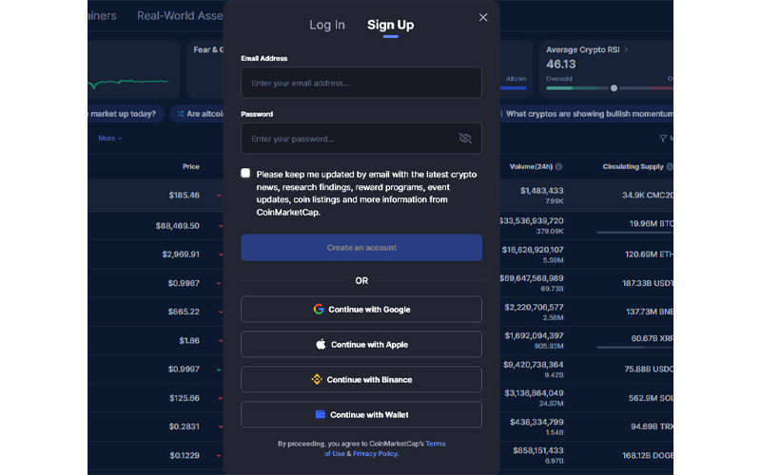Click the $125.66 price cell
Viewport: 761px width, 475px height.
coord(184,398)
